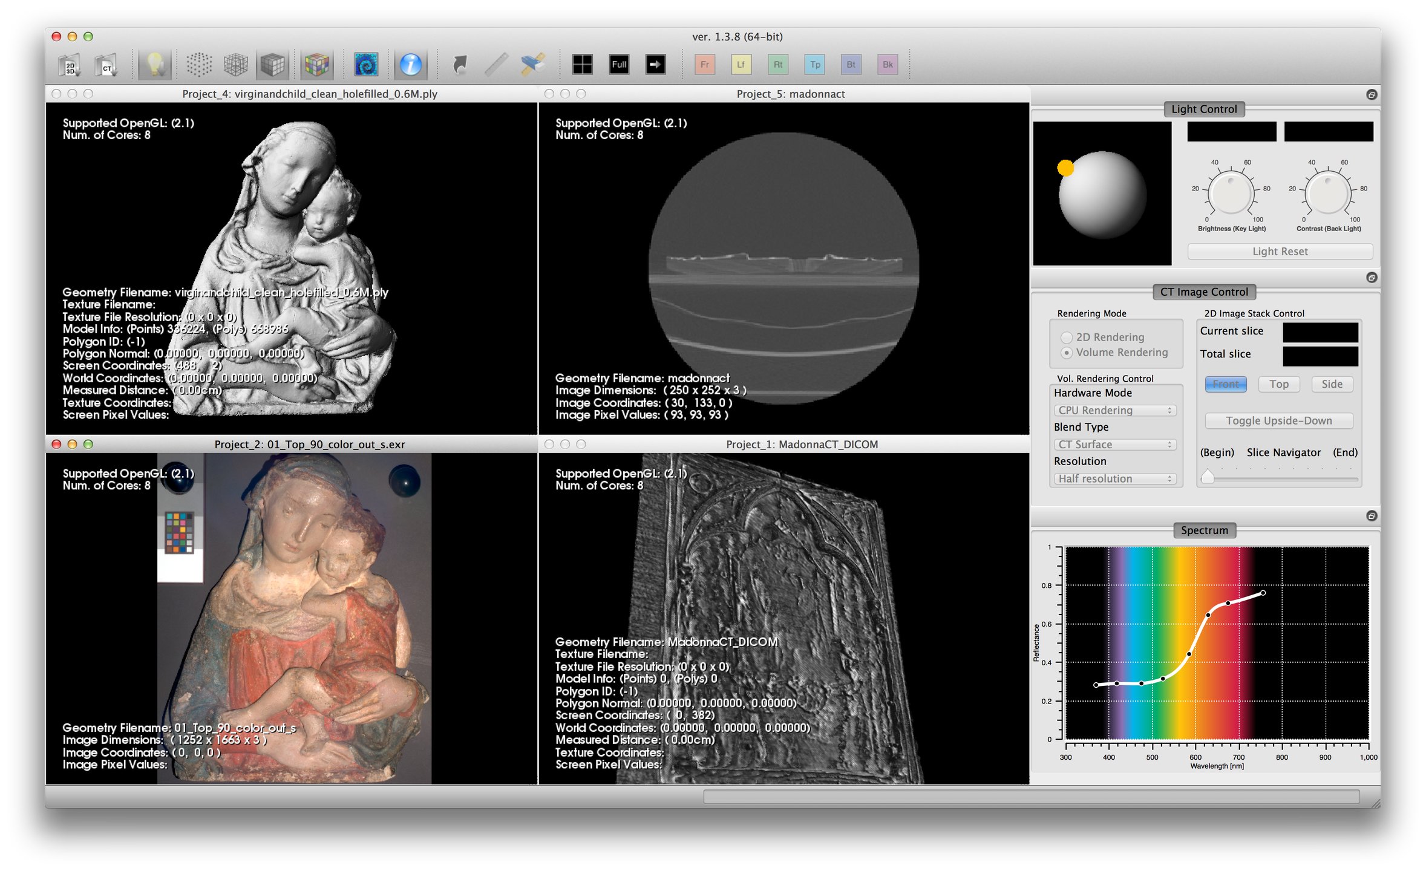Select the textured colored cube mode
1426x871 pixels.
pos(316,65)
